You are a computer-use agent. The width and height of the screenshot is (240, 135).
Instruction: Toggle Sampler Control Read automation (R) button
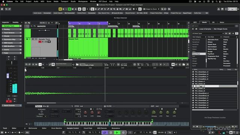click(33, 64)
